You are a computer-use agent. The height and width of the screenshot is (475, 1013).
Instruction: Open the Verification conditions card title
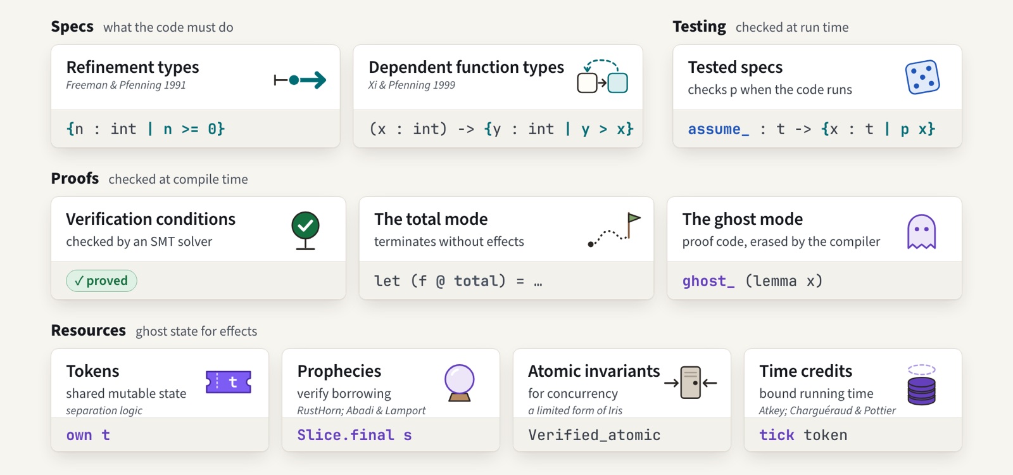click(151, 219)
